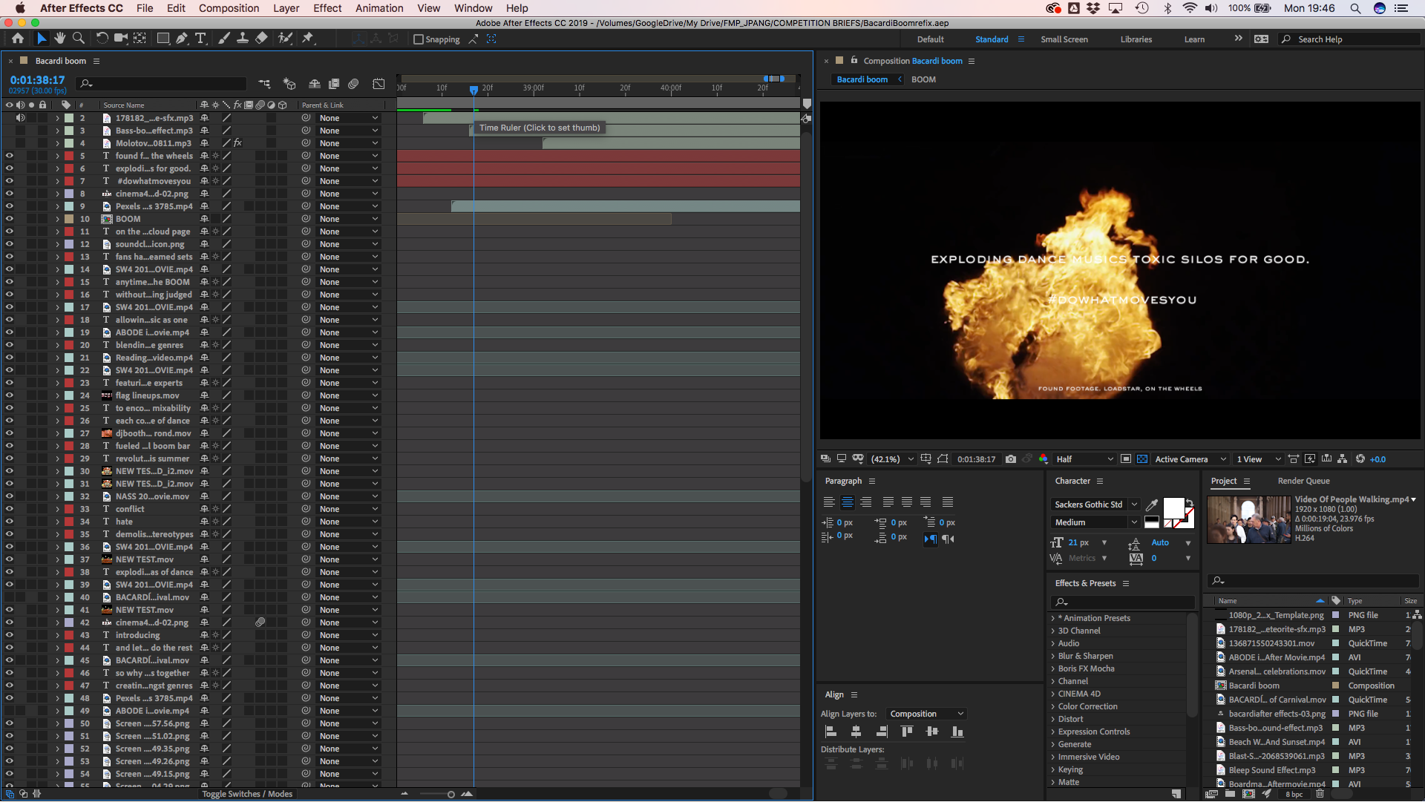Enable Motion Blur for the composition
This screenshot has width=1425, height=802.
tap(353, 84)
